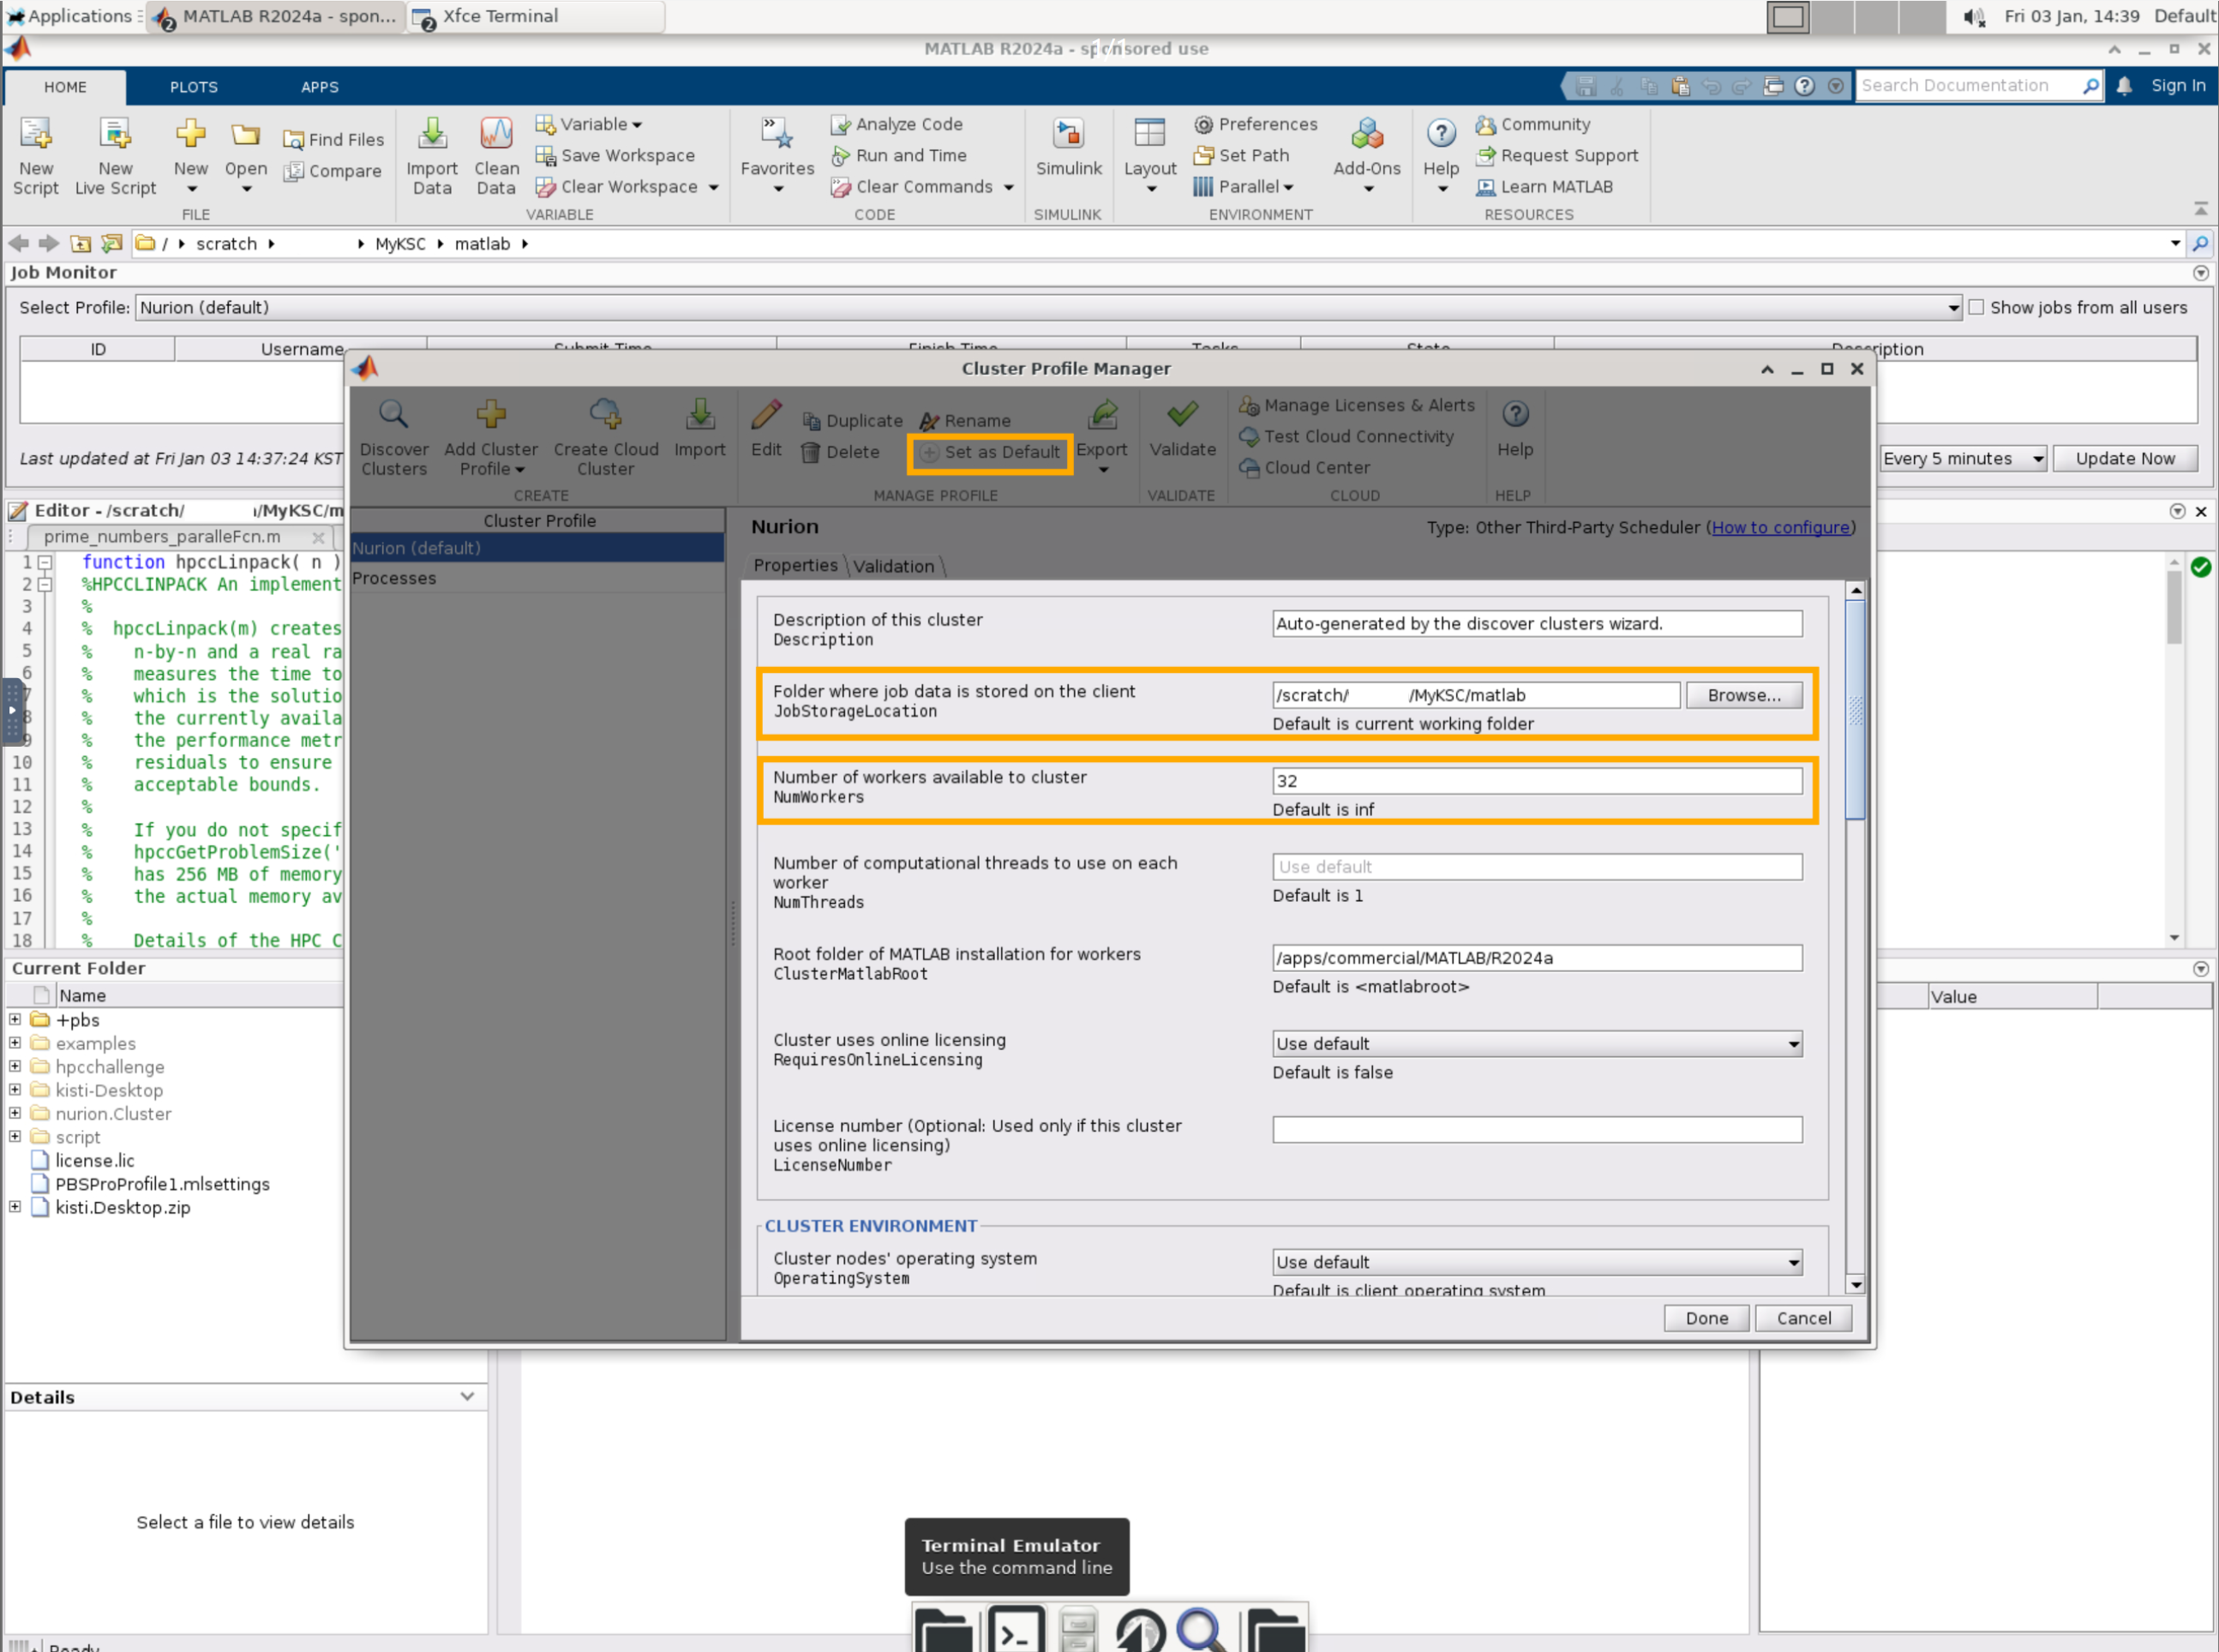Switch to Validation tab
This screenshot has height=1652, width=2219.
[894, 566]
